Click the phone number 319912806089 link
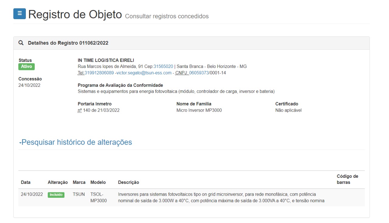The image size is (389, 223). [x=99, y=73]
